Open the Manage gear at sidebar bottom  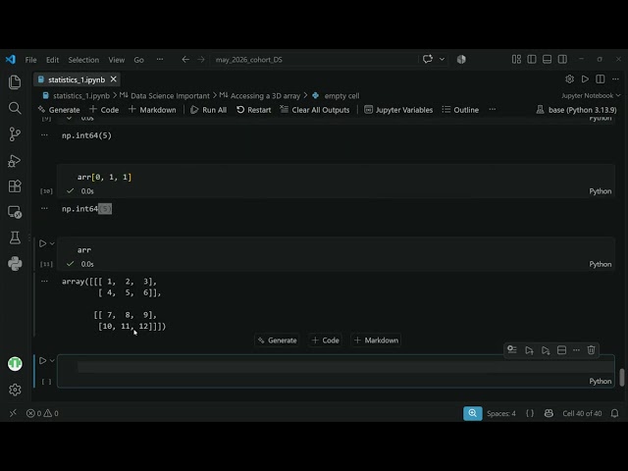(x=15, y=390)
